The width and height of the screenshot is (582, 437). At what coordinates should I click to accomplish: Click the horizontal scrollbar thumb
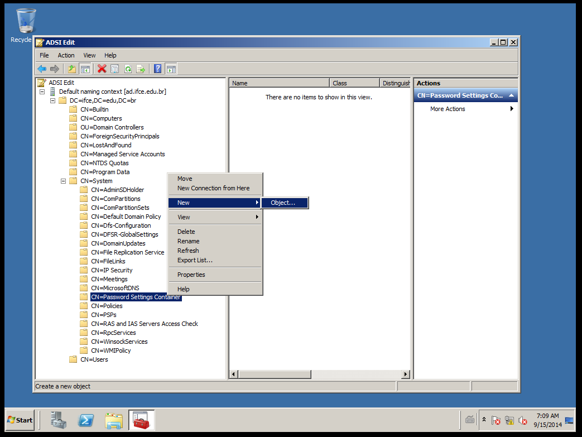pos(275,374)
